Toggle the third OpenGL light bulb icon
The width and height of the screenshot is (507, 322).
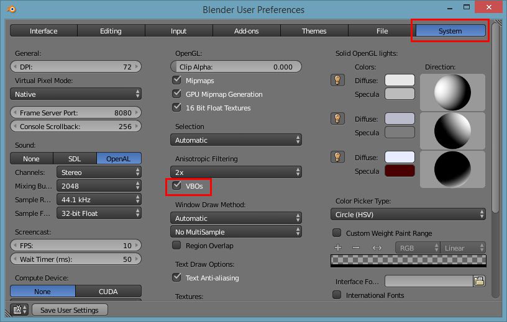[x=337, y=158]
